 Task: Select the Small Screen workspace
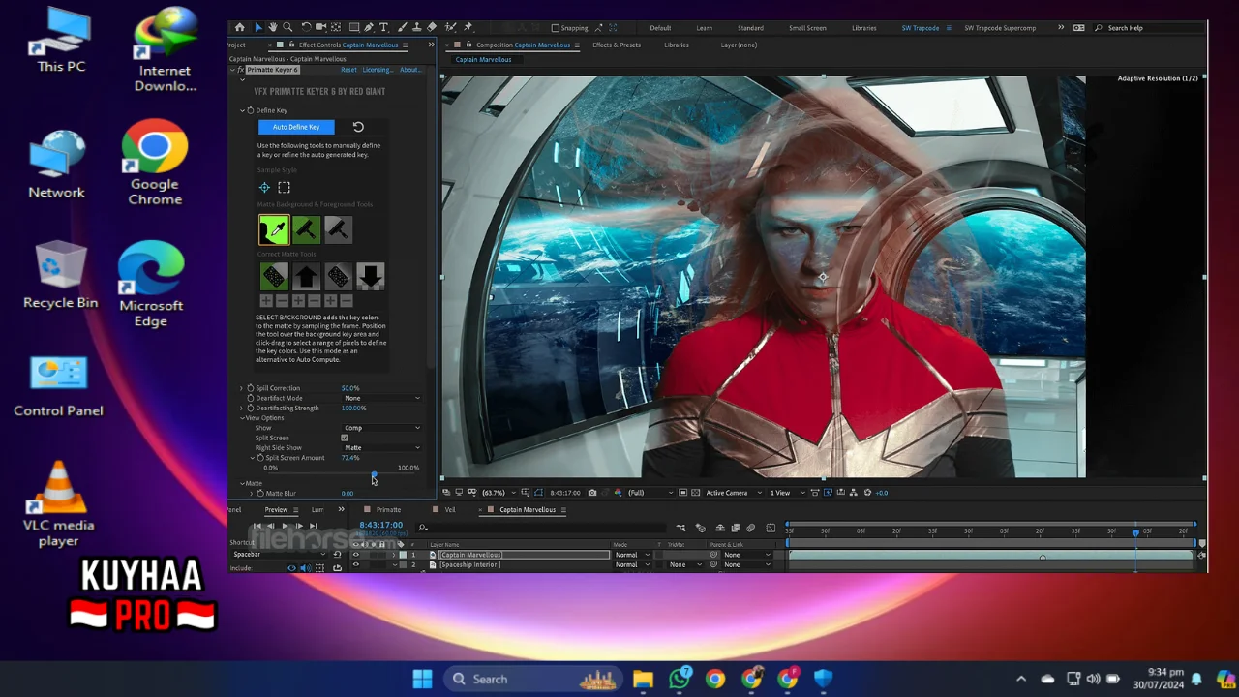807,28
